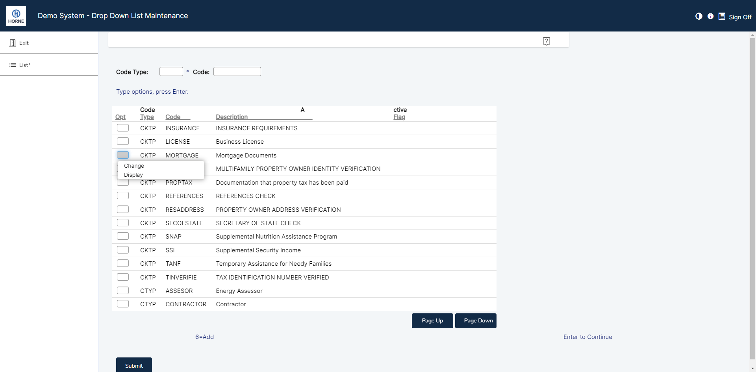Open the info icon in the header
This screenshot has height=372, width=756.
coord(711,16)
